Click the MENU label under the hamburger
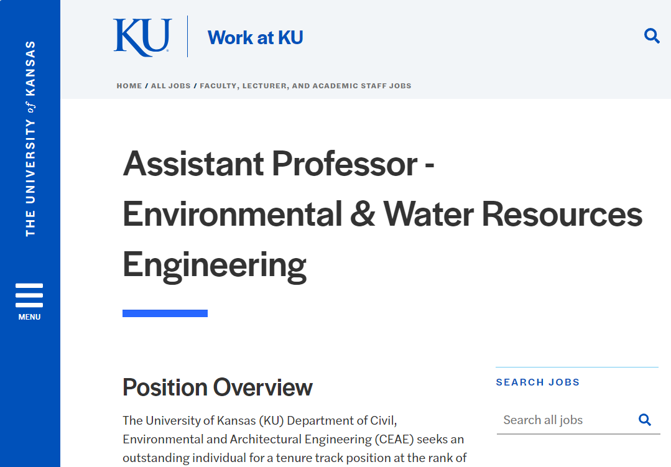Image resolution: width=671 pixels, height=467 pixels. [x=29, y=317]
